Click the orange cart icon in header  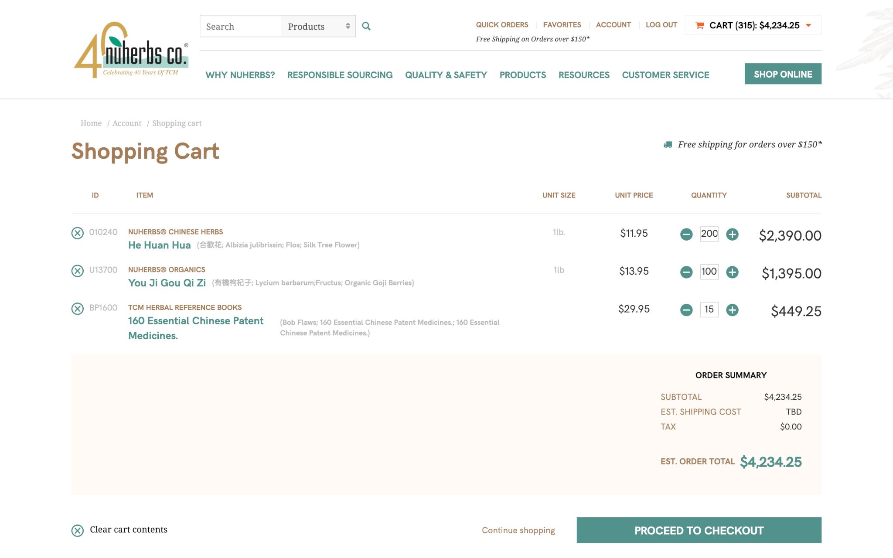pos(699,26)
